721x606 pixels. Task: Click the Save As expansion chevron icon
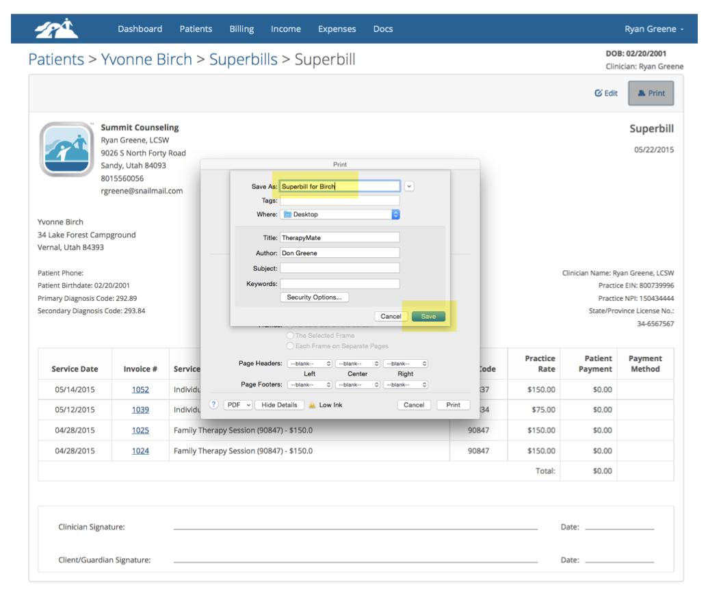pos(409,185)
